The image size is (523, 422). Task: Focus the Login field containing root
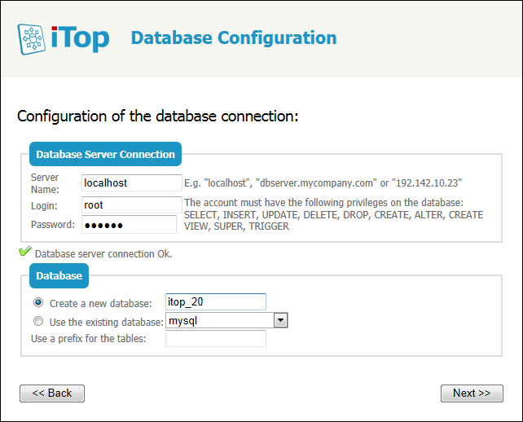(x=131, y=205)
